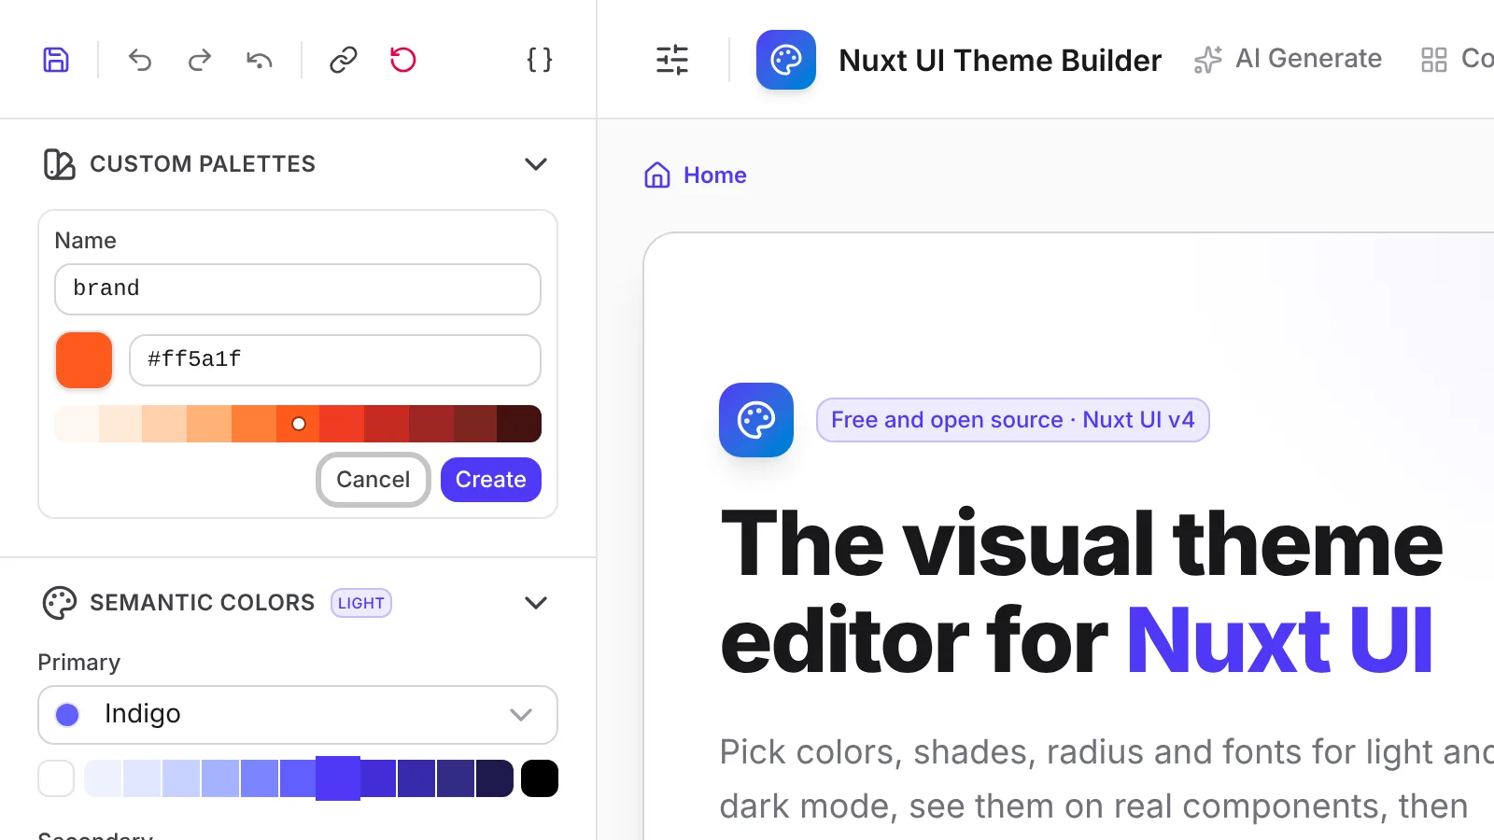Collapse the Semantic Colors section
Screen dimensions: 1494x840
pyautogui.click(x=536, y=603)
